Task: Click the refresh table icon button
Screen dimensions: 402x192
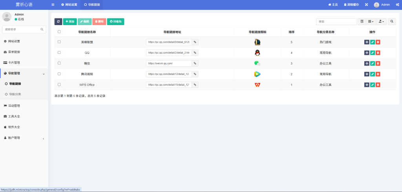Action: point(58,22)
